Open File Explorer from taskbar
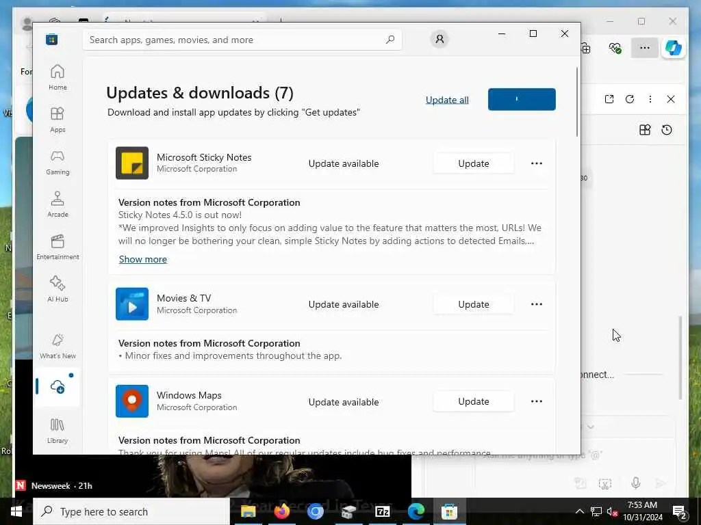 click(x=248, y=511)
